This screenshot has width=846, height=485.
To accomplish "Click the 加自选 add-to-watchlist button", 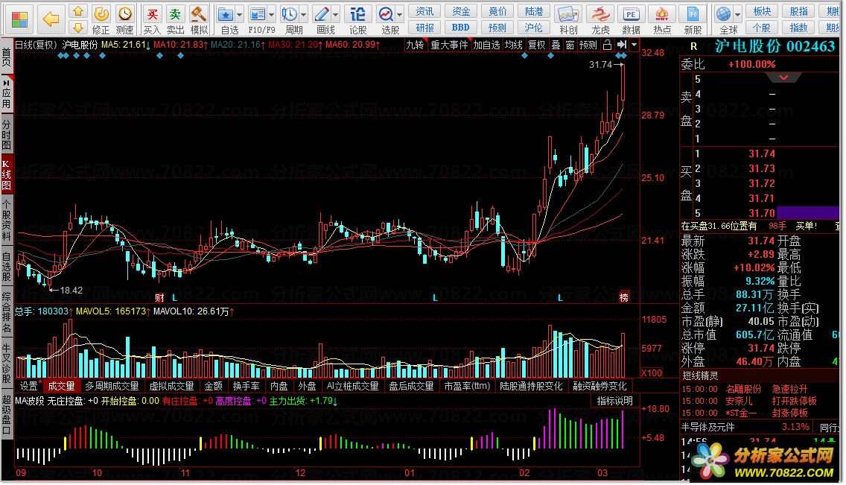I will click(x=486, y=45).
